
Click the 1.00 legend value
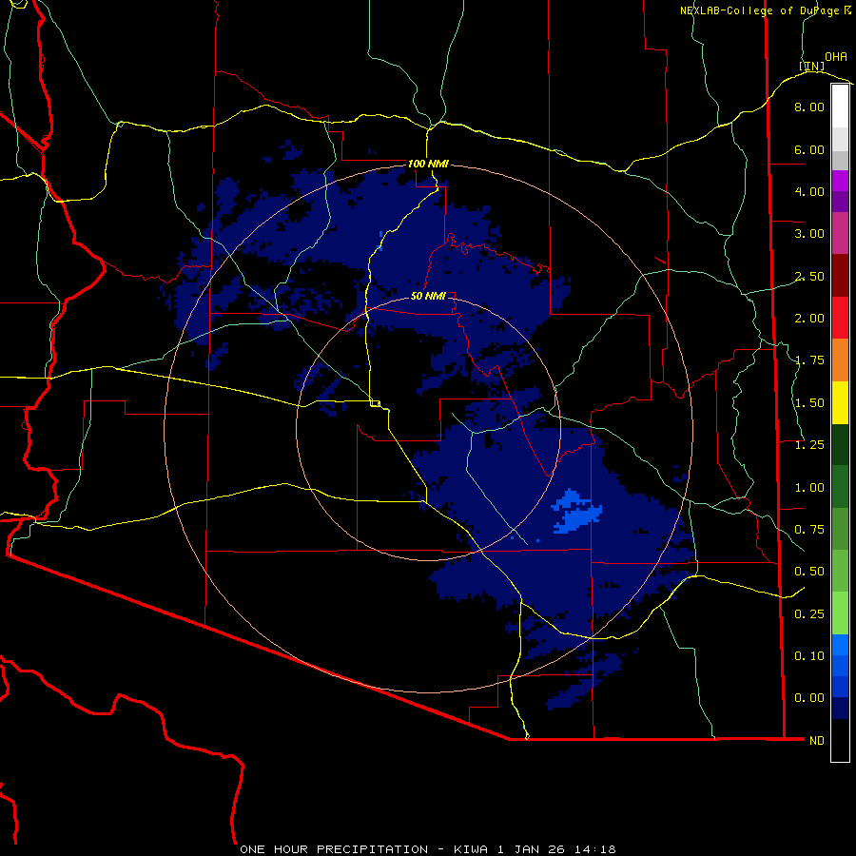click(809, 488)
